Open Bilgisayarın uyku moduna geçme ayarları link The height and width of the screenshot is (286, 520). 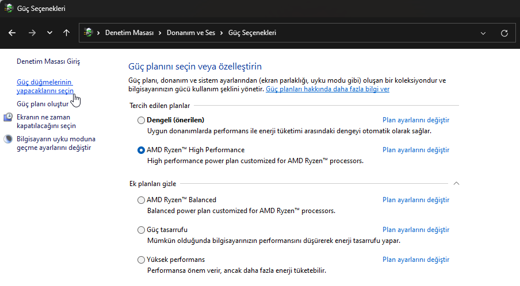point(56,144)
